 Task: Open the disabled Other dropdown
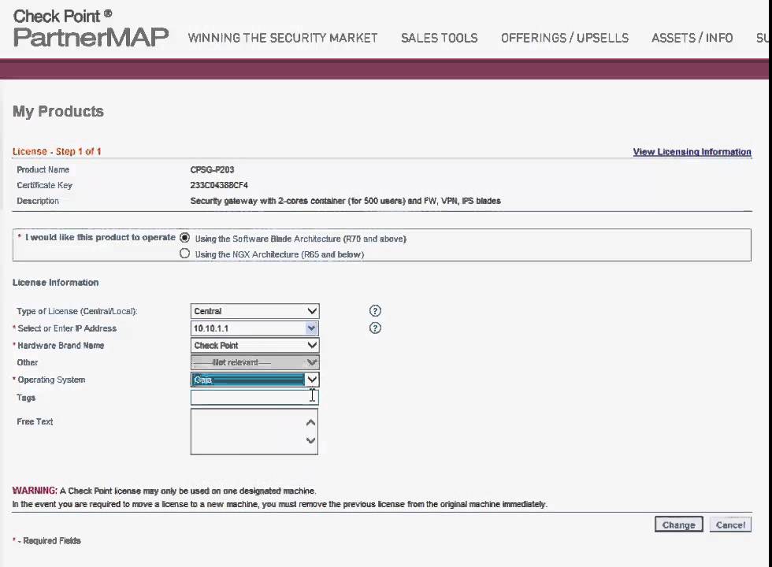click(x=255, y=362)
